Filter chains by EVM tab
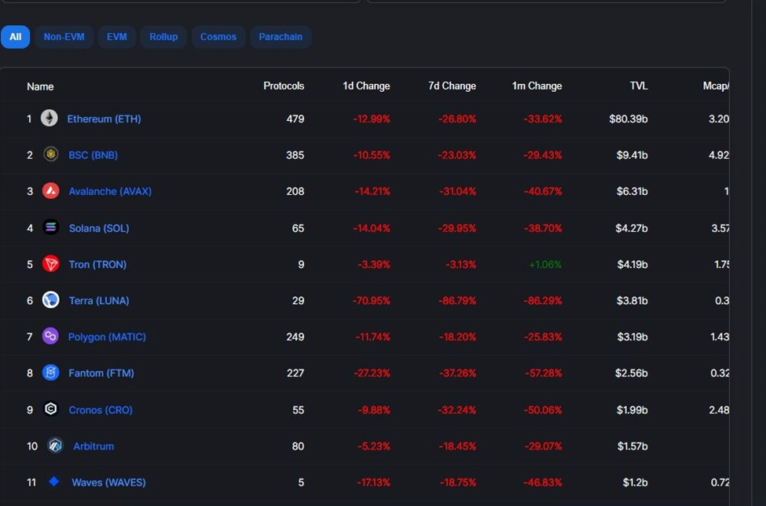Viewport: 766px width, 506px height. [x=117, y=37]
